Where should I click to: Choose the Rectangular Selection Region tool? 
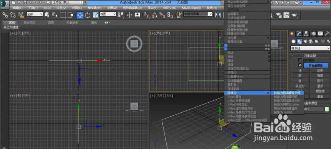coord(63,15)
